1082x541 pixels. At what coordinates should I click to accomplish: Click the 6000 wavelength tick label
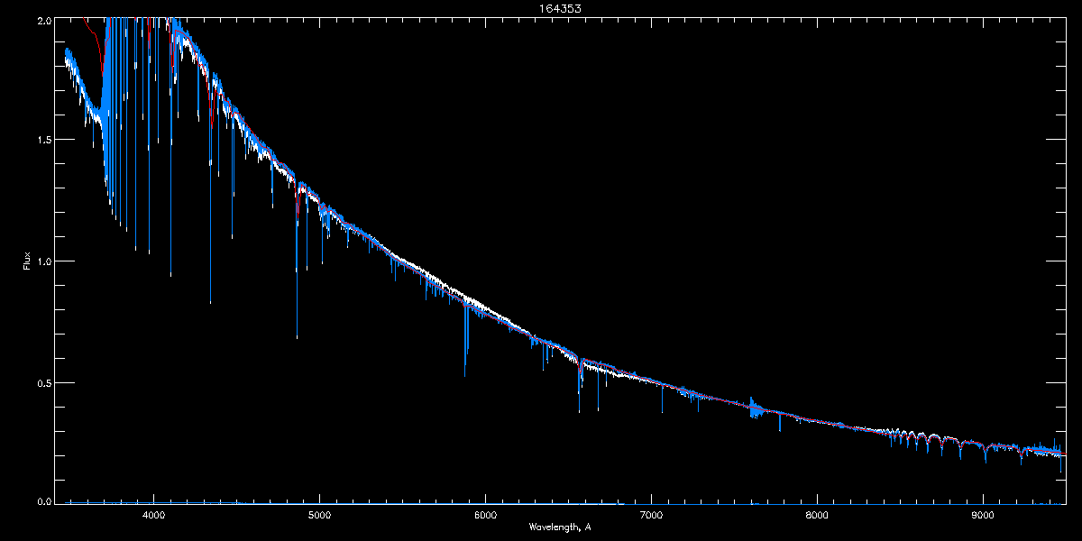point(485,516)
